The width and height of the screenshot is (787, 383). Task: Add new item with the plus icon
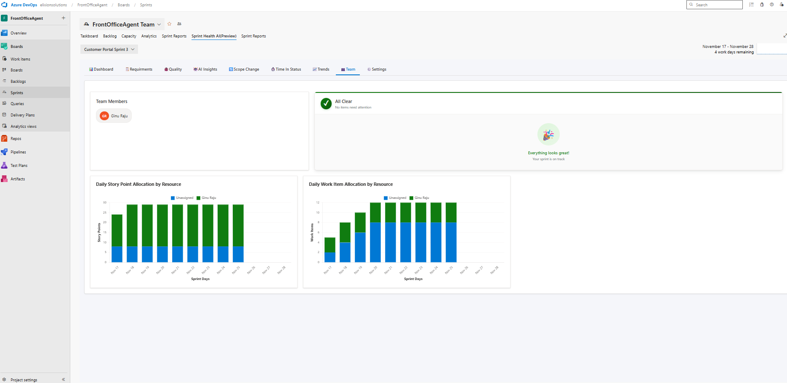(64, 18)
